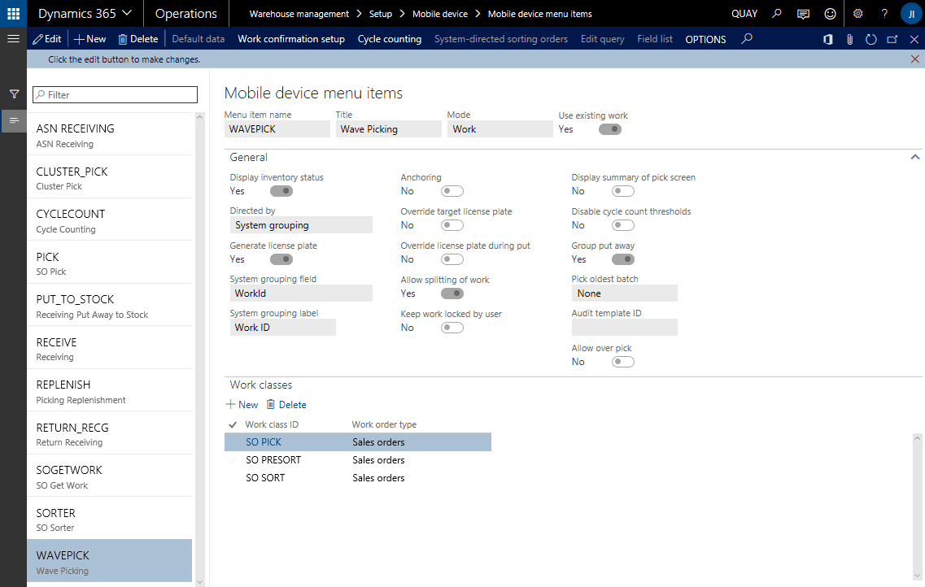This screenshot has width=925, height=587.
Task: Dismiss the edit message bar
Action: (914, 59)
